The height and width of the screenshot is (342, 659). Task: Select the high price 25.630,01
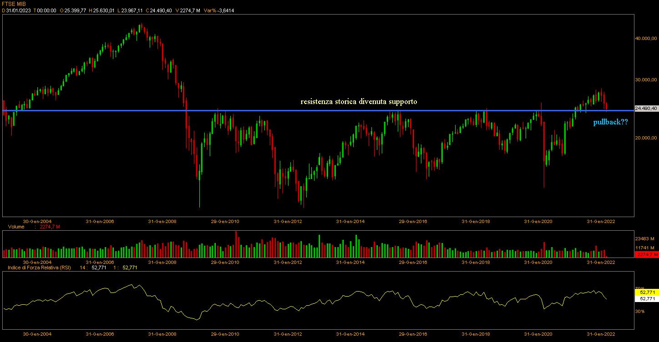click(x=104, y=10)
